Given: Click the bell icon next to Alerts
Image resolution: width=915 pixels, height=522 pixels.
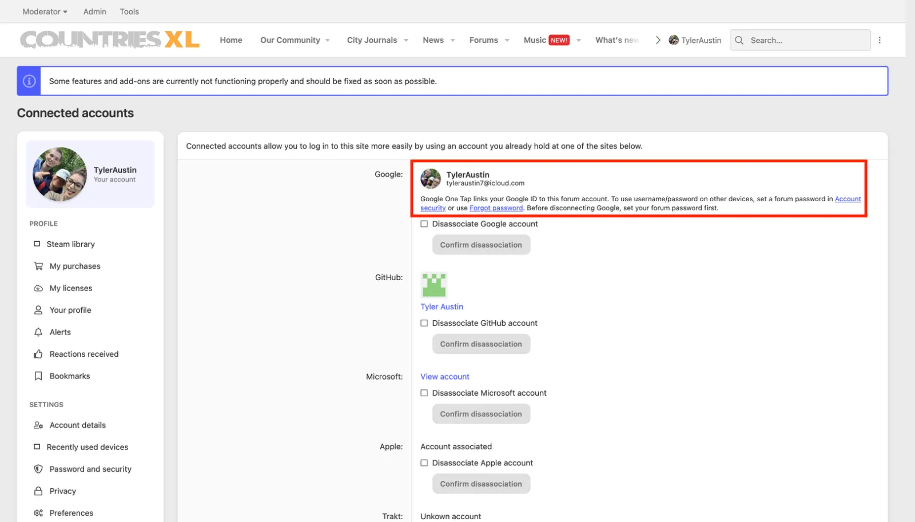Looking at the screenshot, I should point(38,332).
